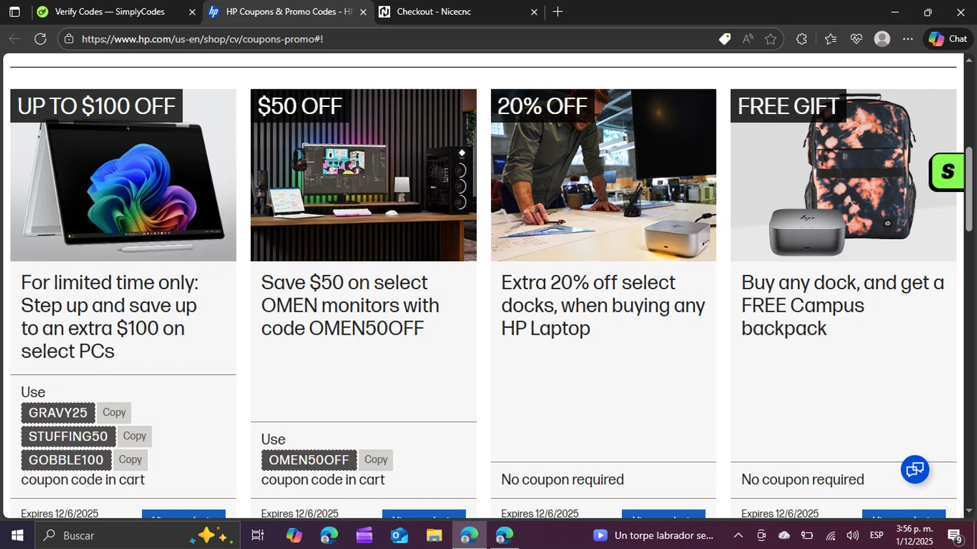977x549 pixels.
Task: Switch to Verify Codes — SimplyCodes tab
Action: tap(109, 12)
